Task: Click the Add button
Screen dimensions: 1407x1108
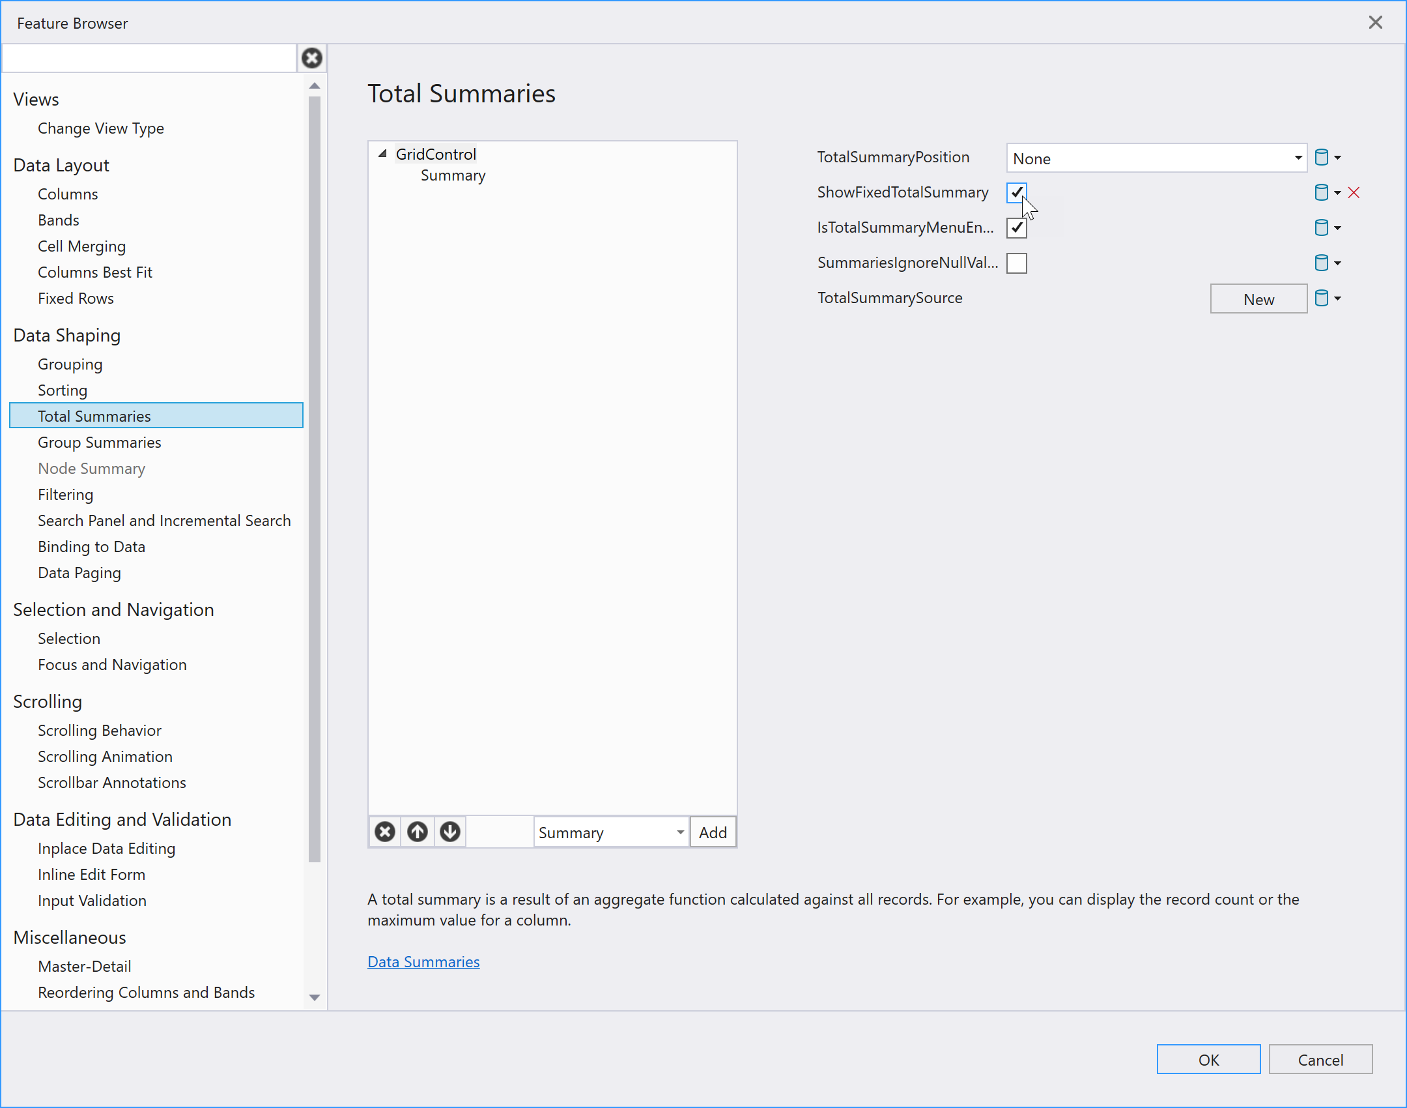Action: click(x=713, y=832)
